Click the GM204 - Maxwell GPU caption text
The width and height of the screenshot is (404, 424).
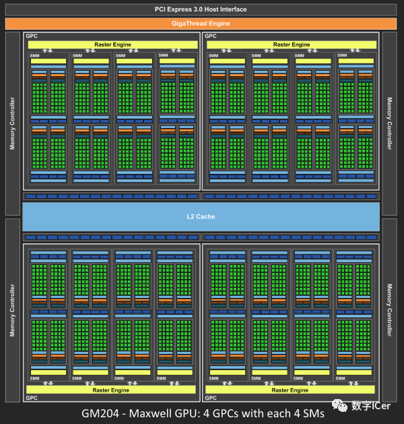(x=203, y=413)
